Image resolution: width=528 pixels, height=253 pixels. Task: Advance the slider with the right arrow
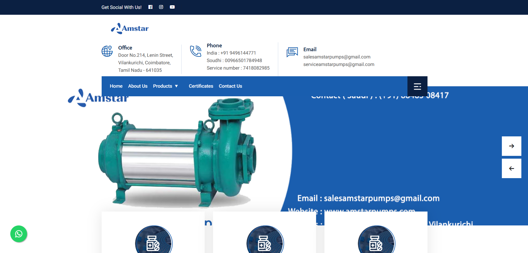tap(511, 146)
